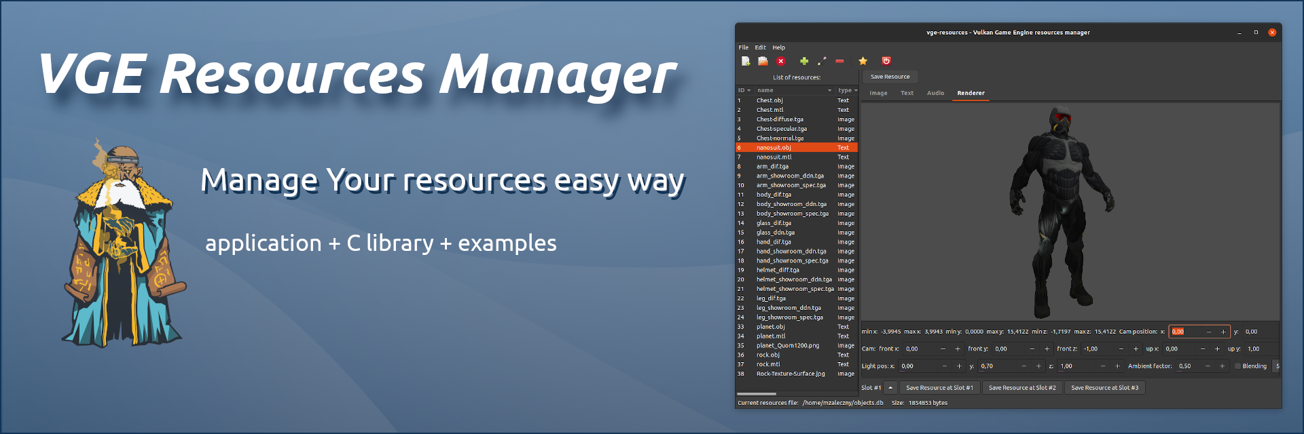Click the new resources file icon
Image resolution: width=1304 pixels, height=434 pixels.
coord(746,61)
